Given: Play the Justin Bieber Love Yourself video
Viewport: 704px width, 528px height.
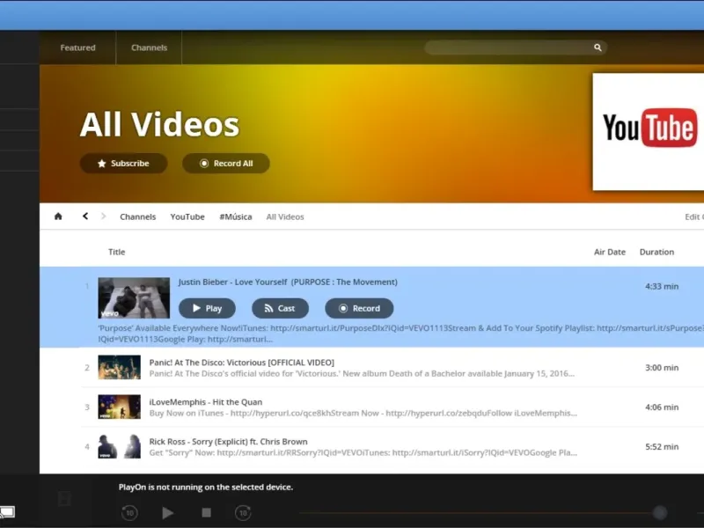Looking at the screenshot, I should [207, 309].
